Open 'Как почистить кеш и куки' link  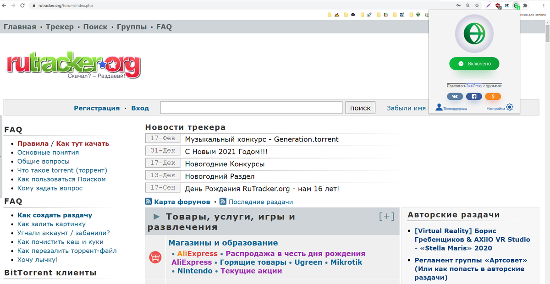(x=60, y=242)
